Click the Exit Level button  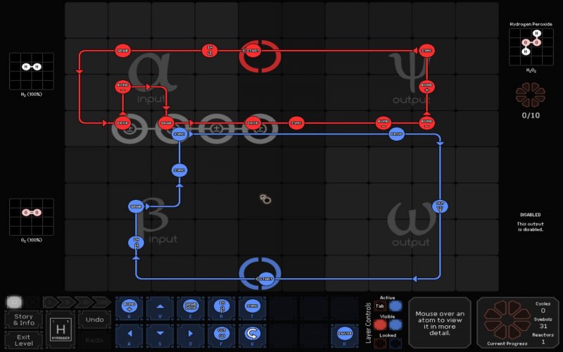click(x=23, y=339)
